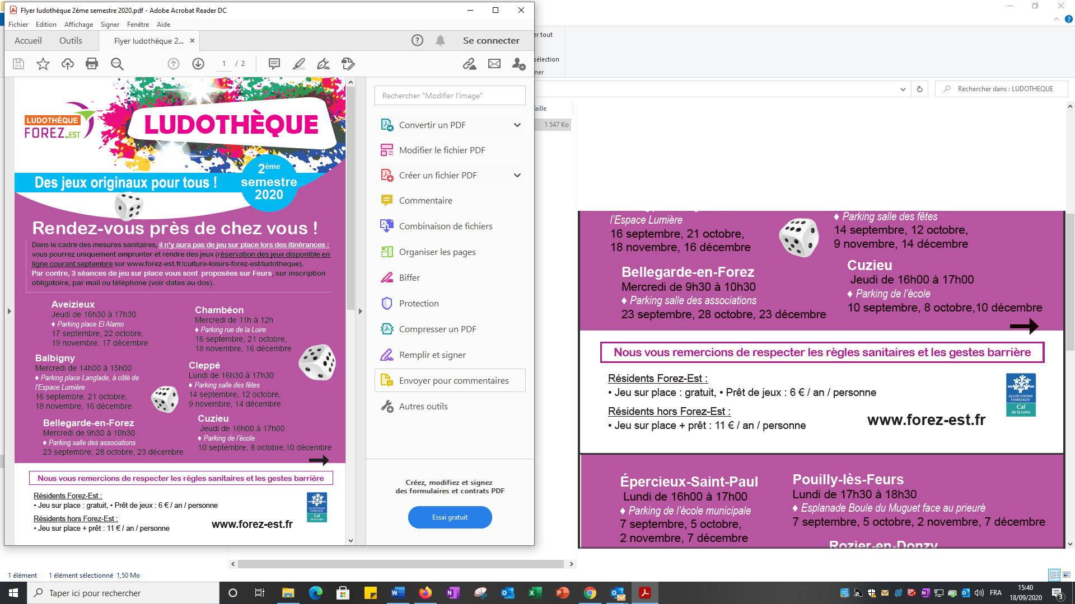Open the Affichage menu
Screen dimensions: 1075x604
(79, 25)
